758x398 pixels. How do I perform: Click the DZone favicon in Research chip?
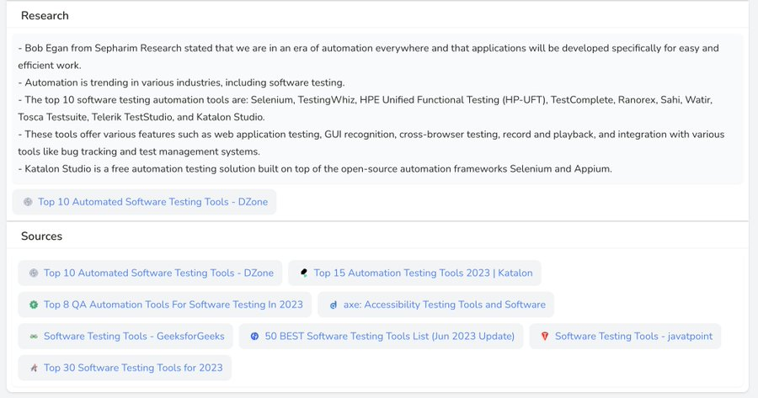pos(28,202)
